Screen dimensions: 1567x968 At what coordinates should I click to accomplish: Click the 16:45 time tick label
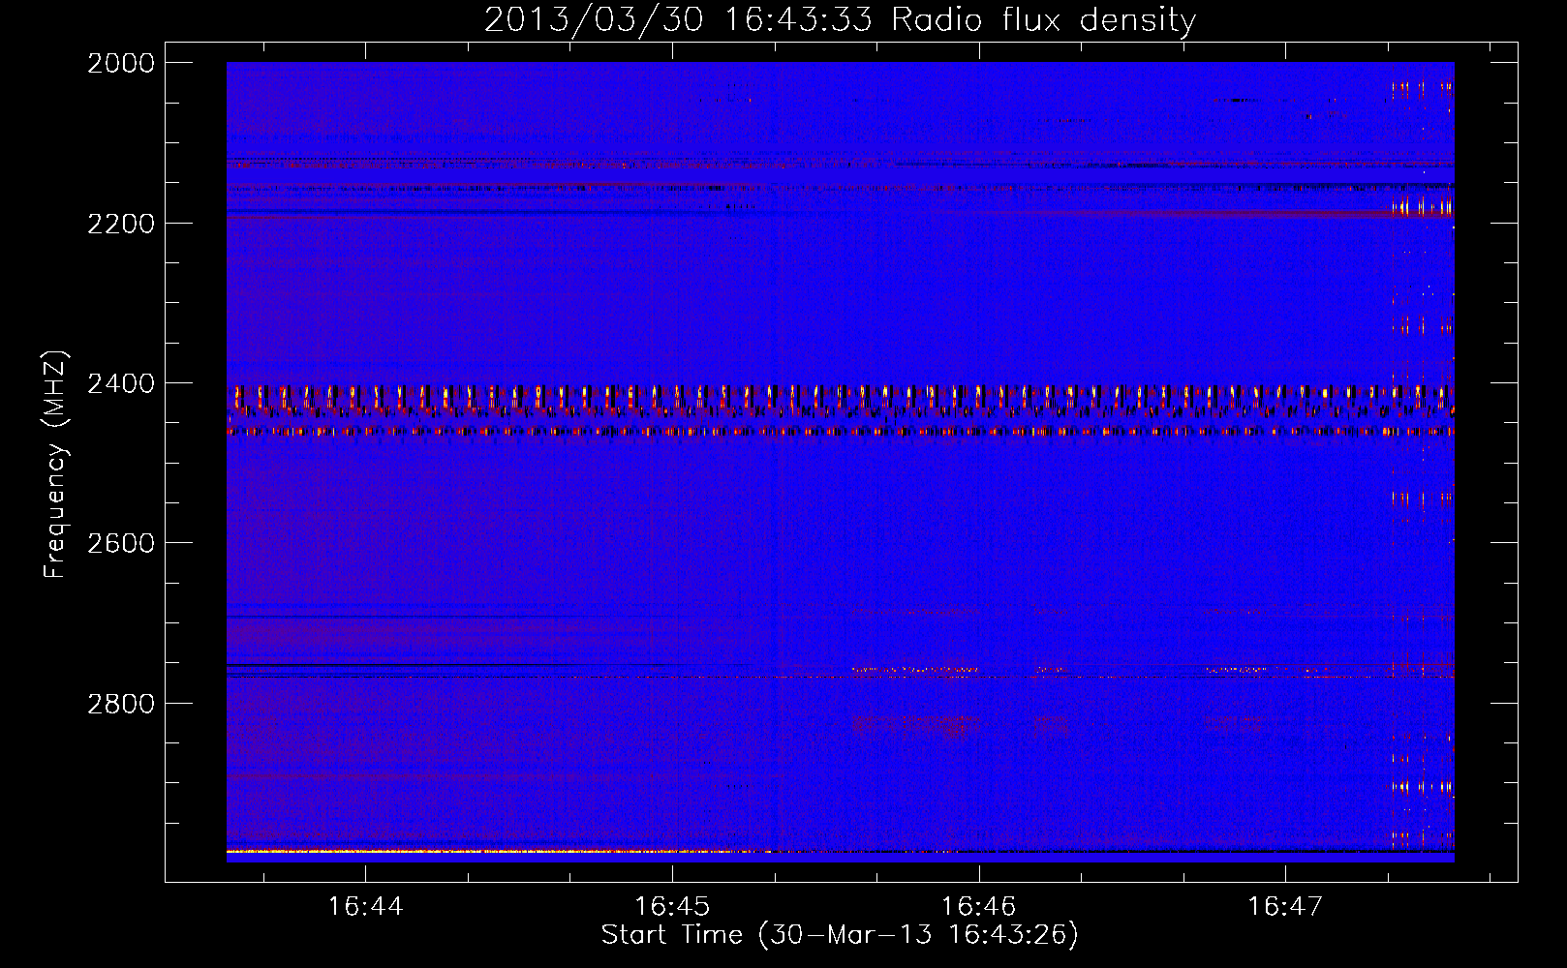[671, 907]
